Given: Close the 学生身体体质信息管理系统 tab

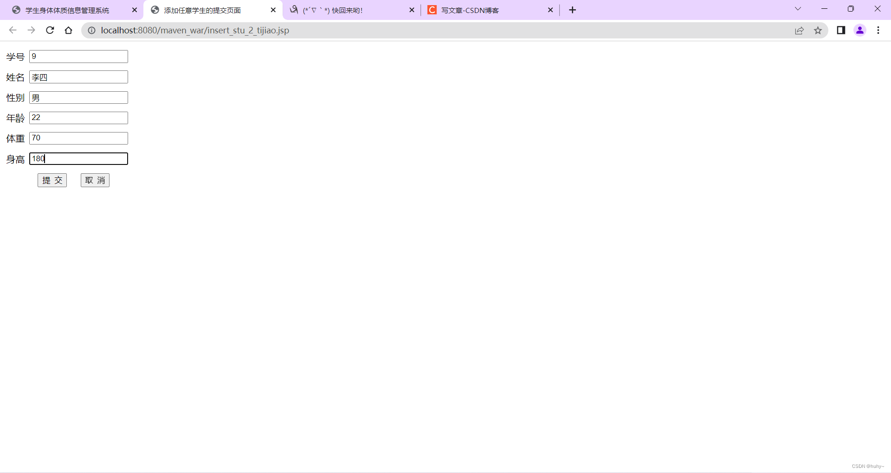Looking at the screenshot, I should coord(135,10).
